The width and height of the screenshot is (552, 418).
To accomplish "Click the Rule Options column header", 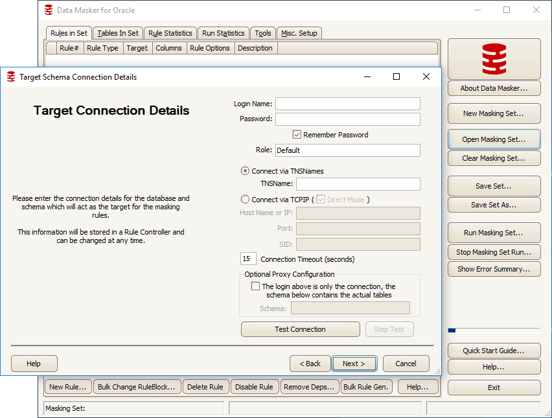I will coord(210,48).
